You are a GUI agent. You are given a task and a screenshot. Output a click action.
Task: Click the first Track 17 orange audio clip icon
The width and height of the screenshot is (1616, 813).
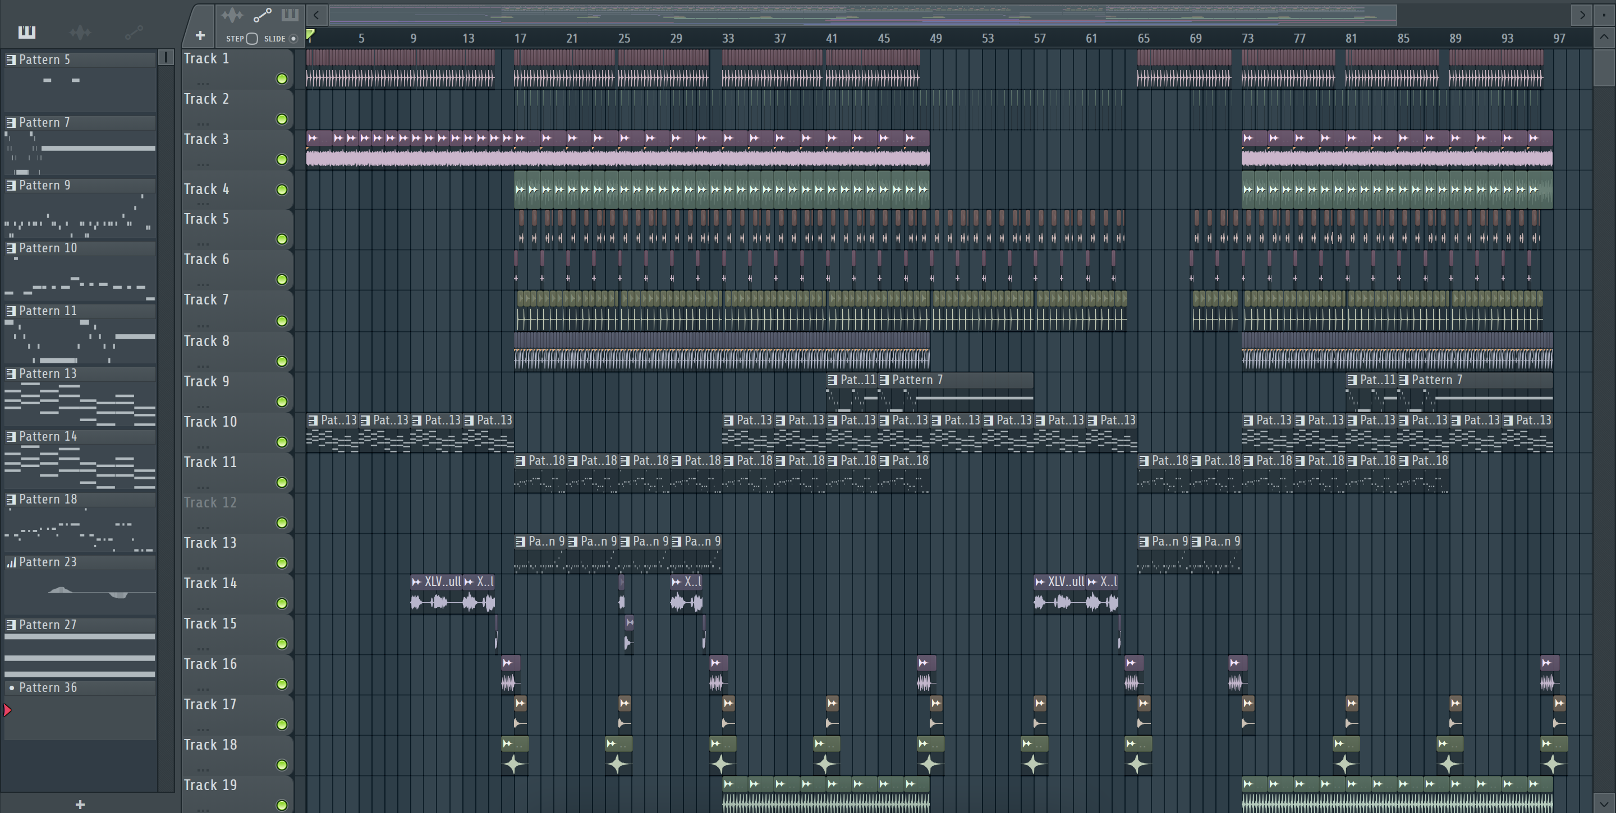[520, 703]
